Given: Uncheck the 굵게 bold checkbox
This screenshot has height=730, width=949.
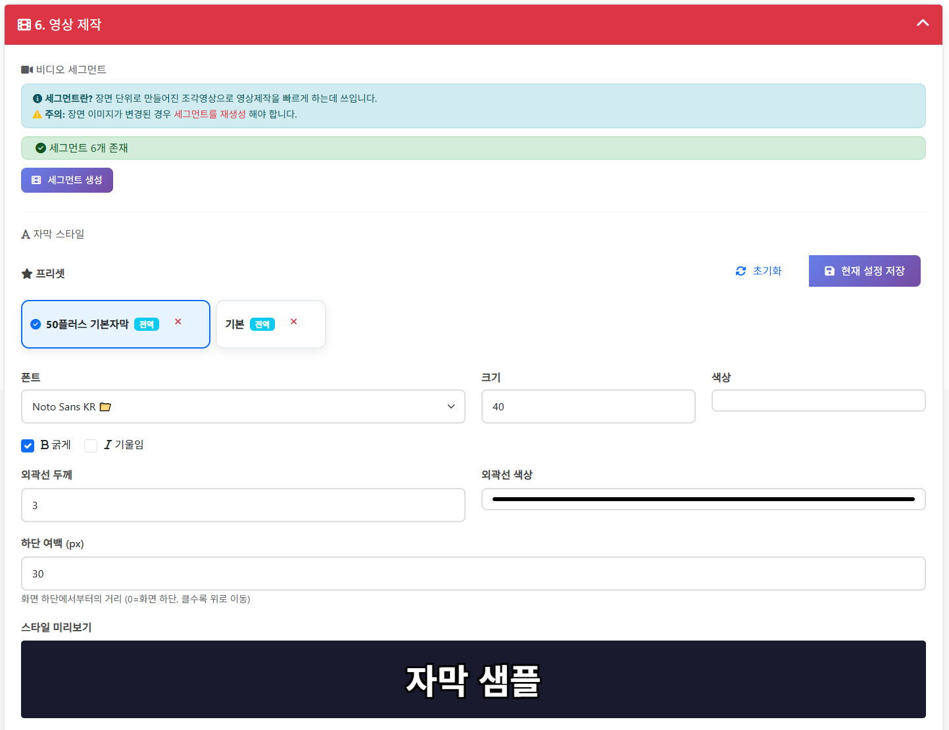Looking at the screenshot, I should 28,446.
